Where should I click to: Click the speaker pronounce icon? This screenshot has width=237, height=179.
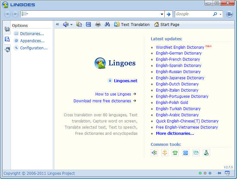[x=66, y=24]
